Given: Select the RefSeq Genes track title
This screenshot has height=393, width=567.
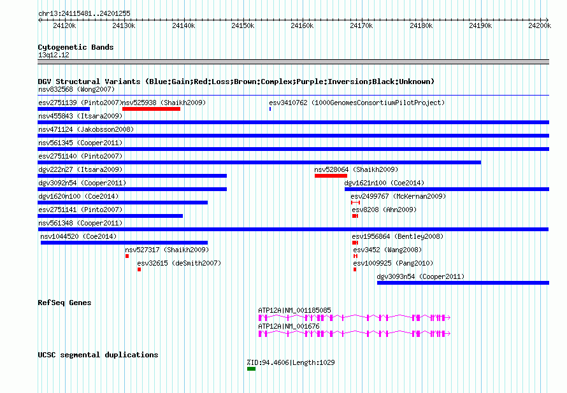Looking at the screenshot, I should pos(64,303).
